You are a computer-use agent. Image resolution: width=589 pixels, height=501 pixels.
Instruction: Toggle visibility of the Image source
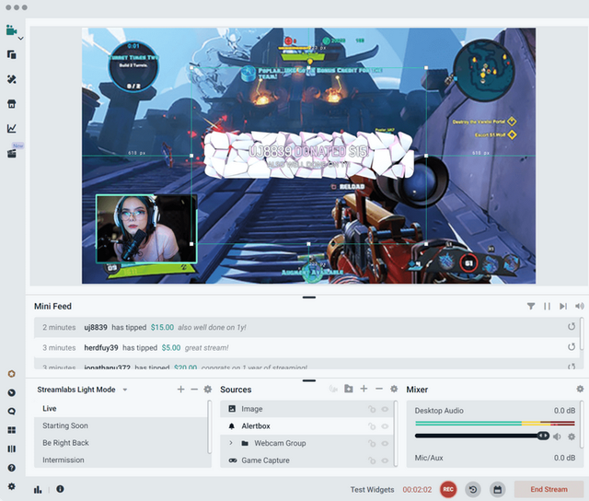(x=385, y=409)
